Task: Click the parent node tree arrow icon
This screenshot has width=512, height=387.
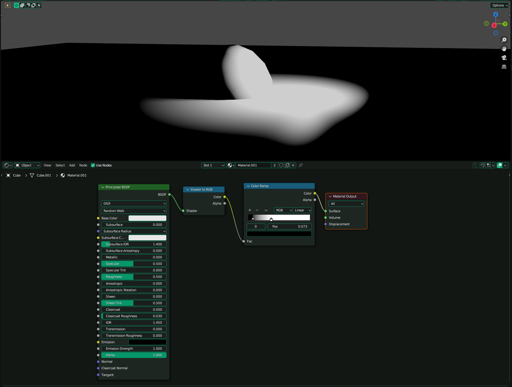Action: 475,165
